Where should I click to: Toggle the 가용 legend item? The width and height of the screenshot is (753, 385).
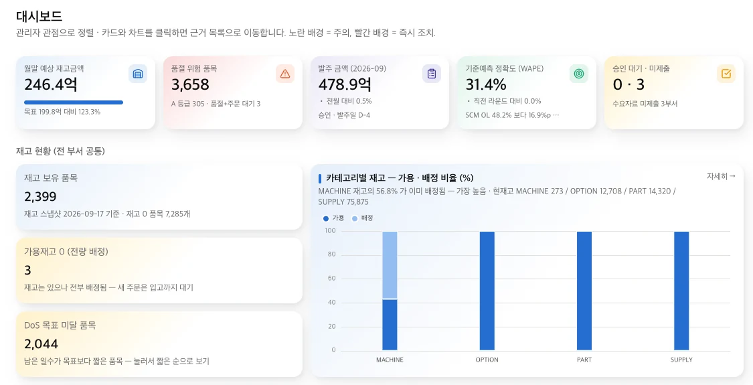(x=334, y=218)
